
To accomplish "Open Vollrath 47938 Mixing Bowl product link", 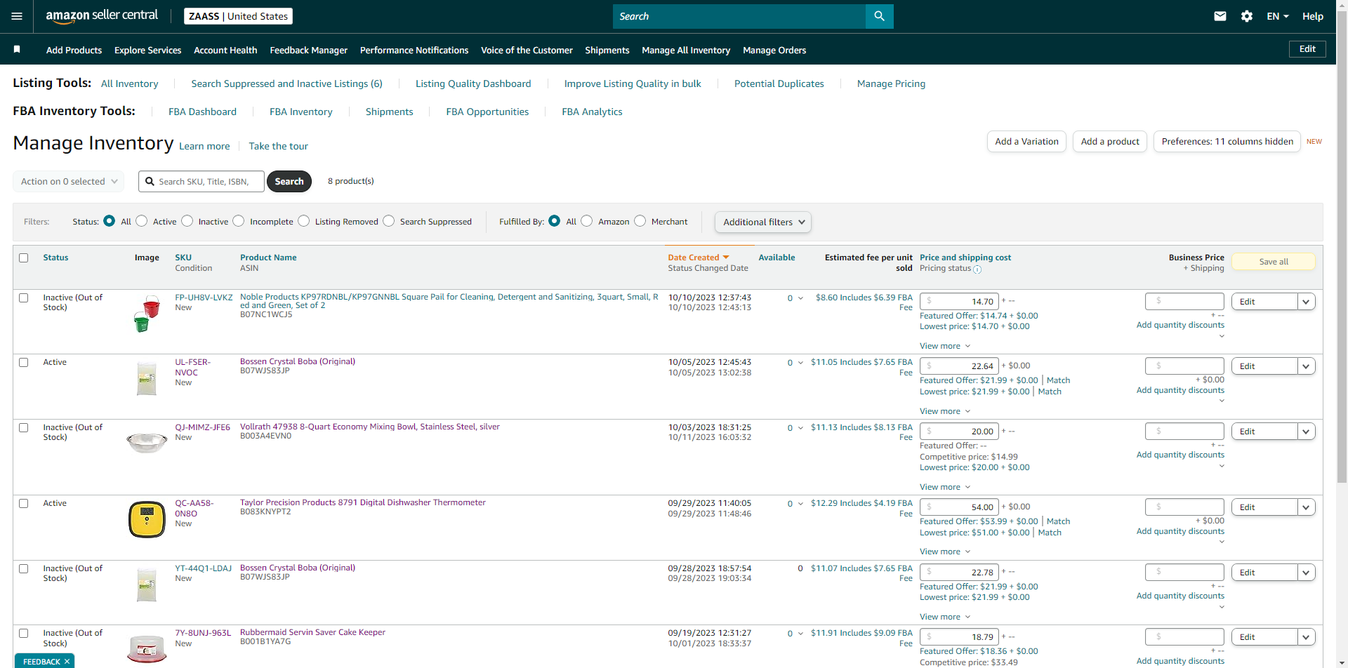I will (370, 427).
